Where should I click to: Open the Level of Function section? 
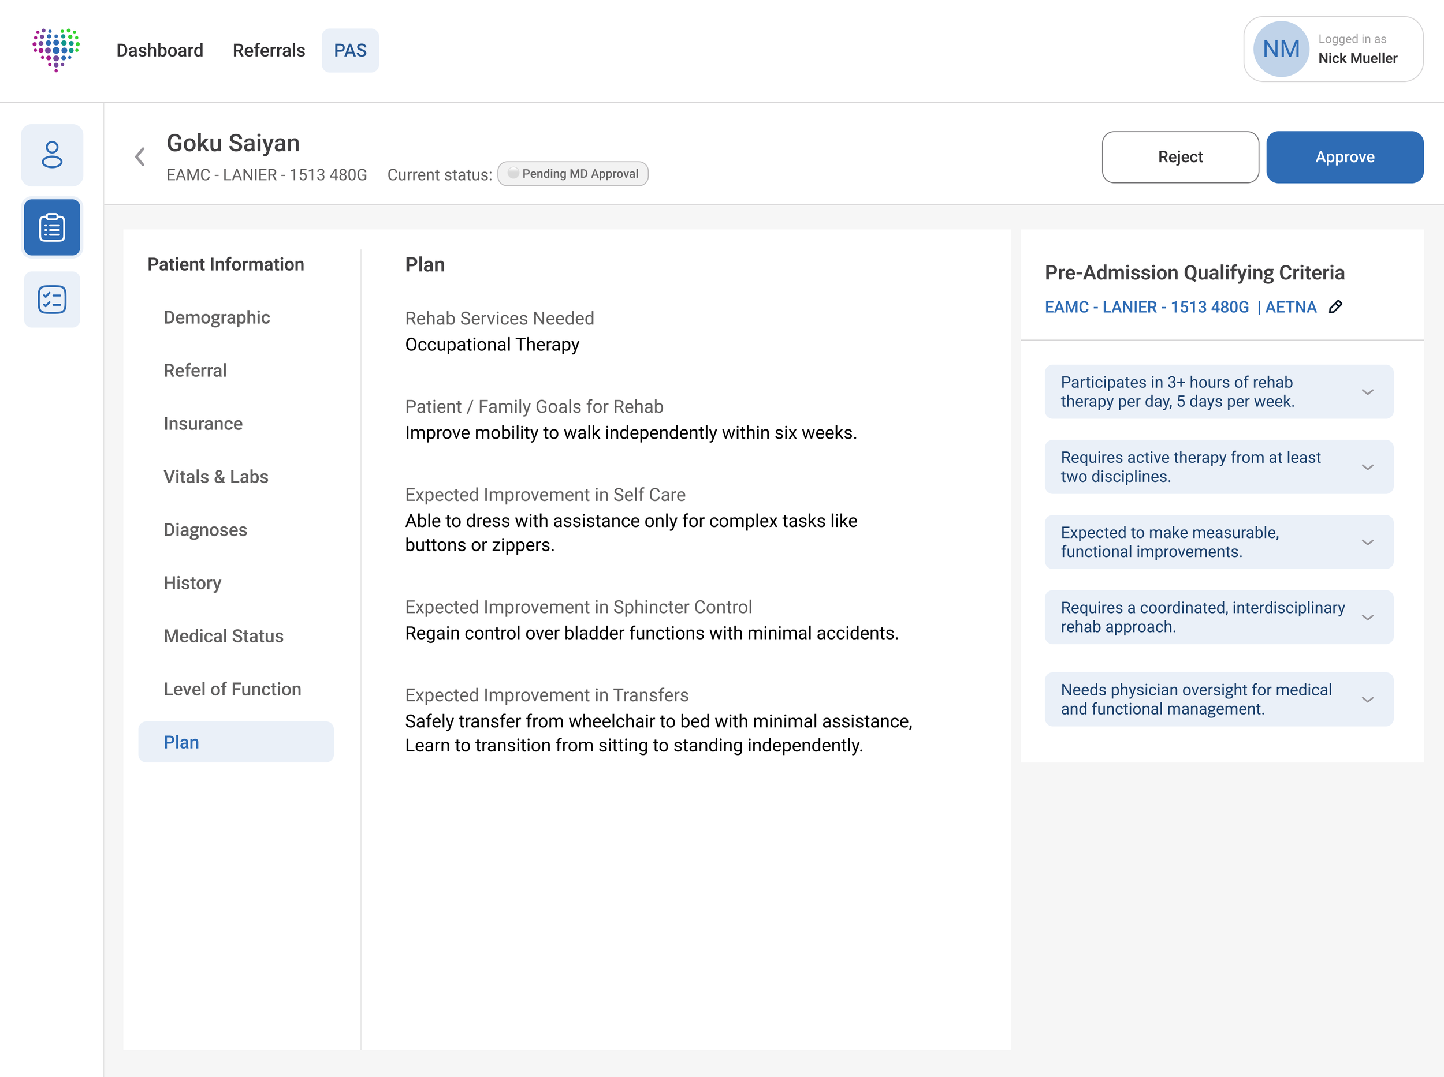(x=232, y=689)
